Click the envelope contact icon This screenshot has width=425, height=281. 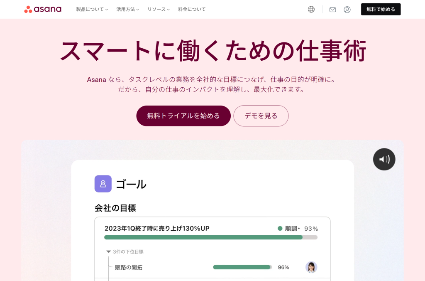coord(332,10)
